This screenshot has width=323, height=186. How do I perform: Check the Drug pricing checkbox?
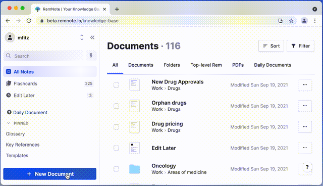[116, 127]
